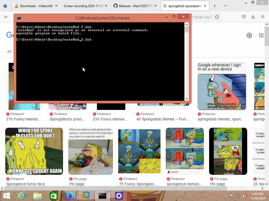This screenshot has height=201, width=269.
Task: Open the '210 Funny memes...' first result link
Action: pos(24,119)
